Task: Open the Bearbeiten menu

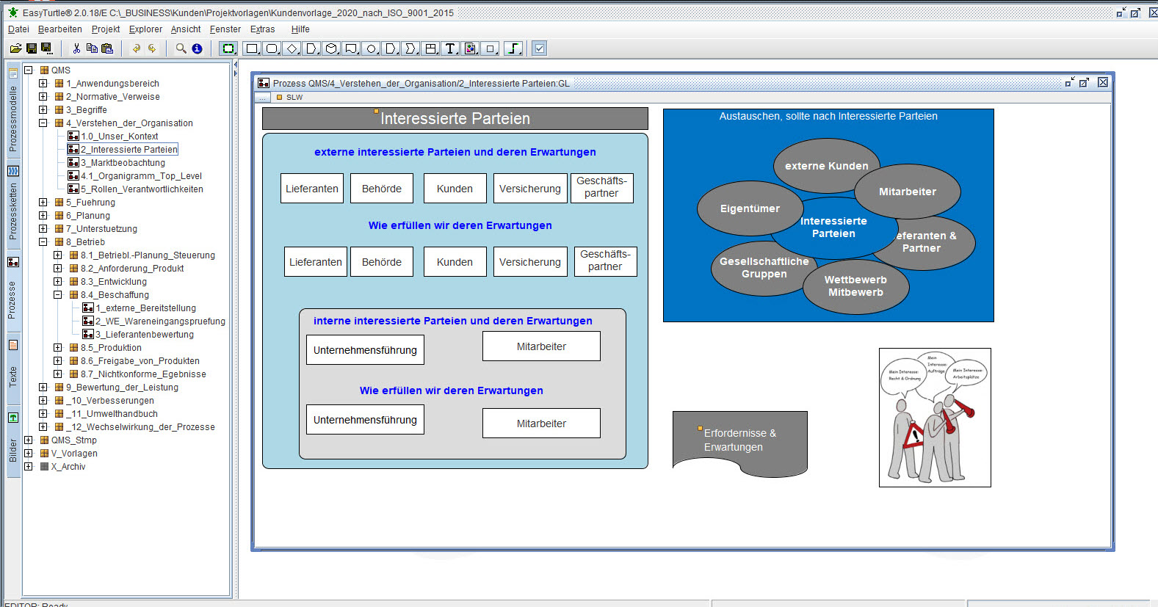Action: [x=60, y=29]
